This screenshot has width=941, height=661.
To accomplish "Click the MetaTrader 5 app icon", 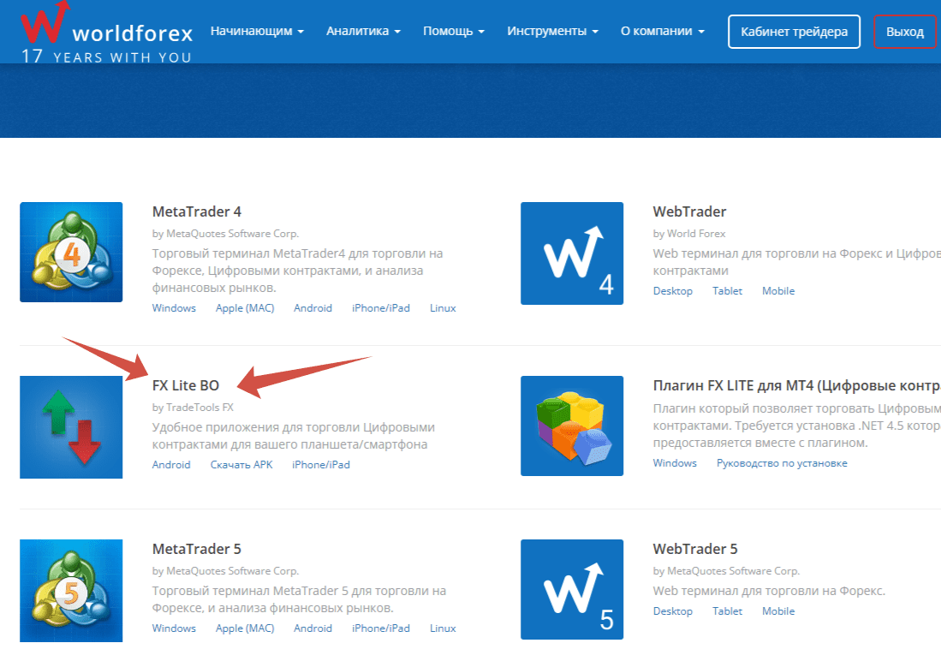I will click(x=71, y=590).
